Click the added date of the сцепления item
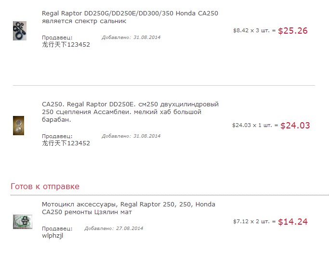 pyautogui.click(x=131, y=136)
